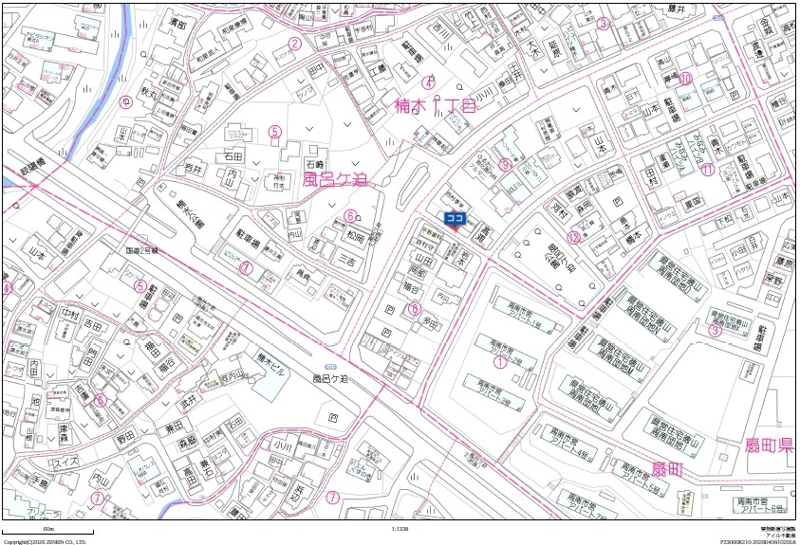
Task: Click the blue ココ location marker
Action: 454,218
